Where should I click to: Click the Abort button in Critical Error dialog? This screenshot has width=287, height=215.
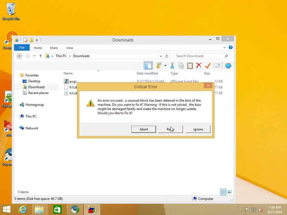click(x=144, y=129)
